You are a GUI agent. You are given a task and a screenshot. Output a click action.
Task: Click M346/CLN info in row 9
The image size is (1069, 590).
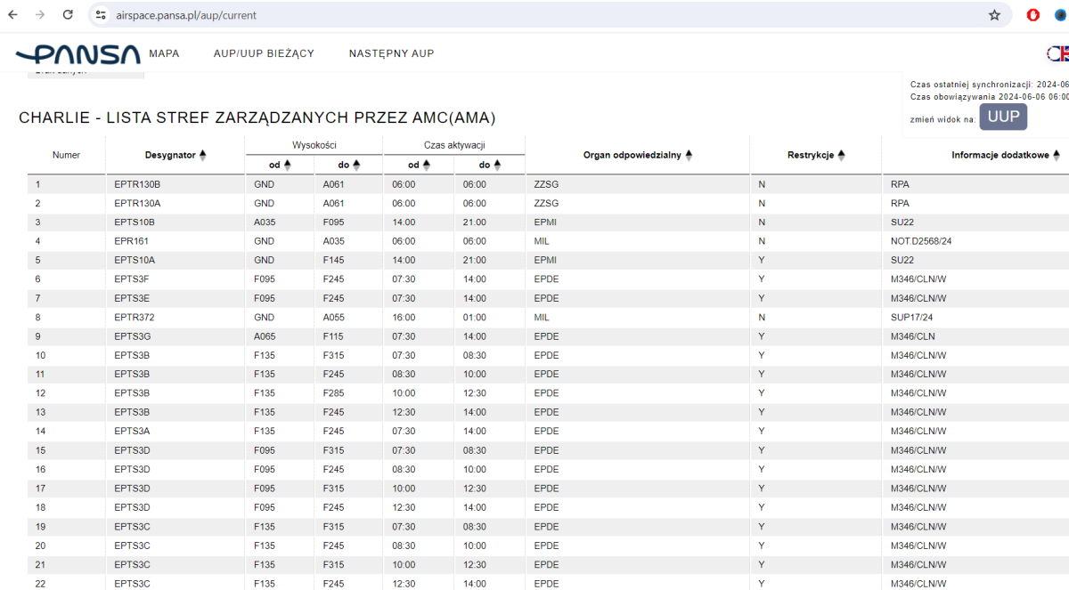915,336
